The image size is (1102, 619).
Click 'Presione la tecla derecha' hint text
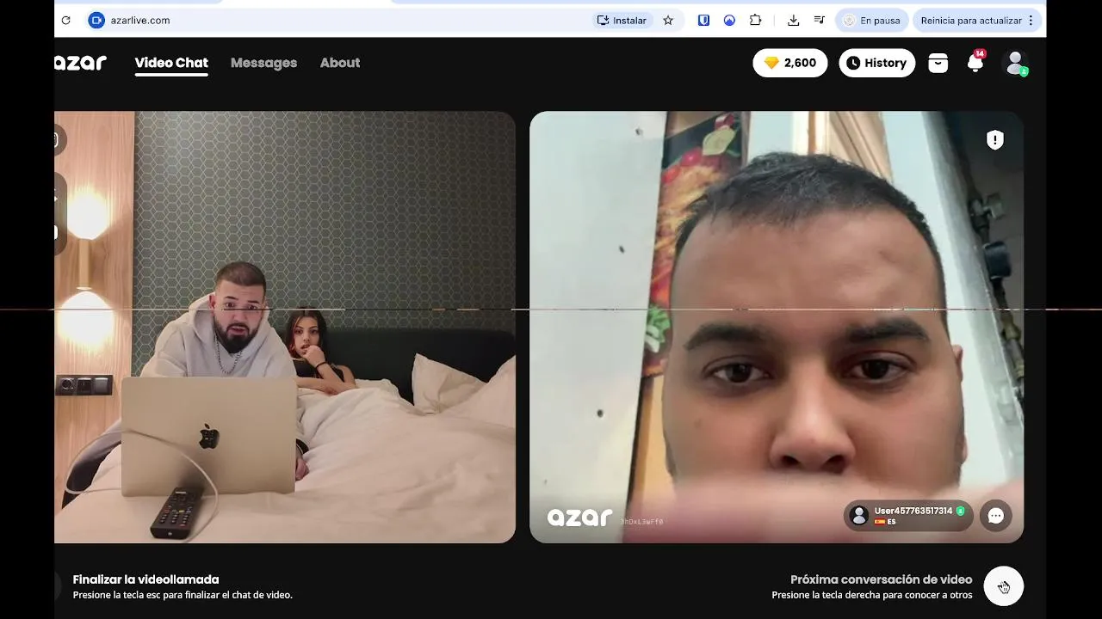[872, 595]
